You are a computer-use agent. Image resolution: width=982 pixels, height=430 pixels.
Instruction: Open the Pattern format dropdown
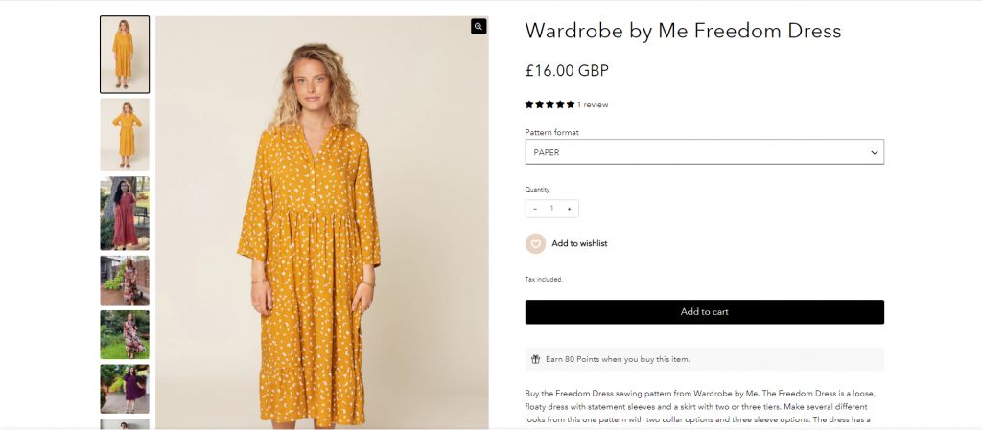(704, 152)
